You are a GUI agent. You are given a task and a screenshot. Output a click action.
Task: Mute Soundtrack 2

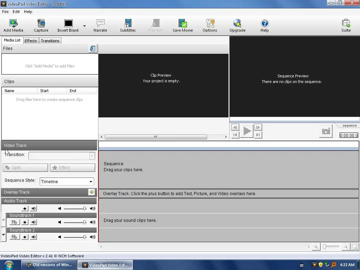point(33,237)
